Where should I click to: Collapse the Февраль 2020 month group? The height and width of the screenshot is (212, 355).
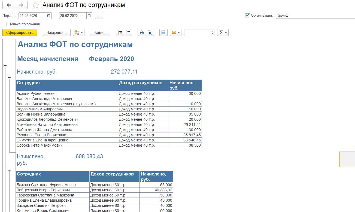[5, 66]
